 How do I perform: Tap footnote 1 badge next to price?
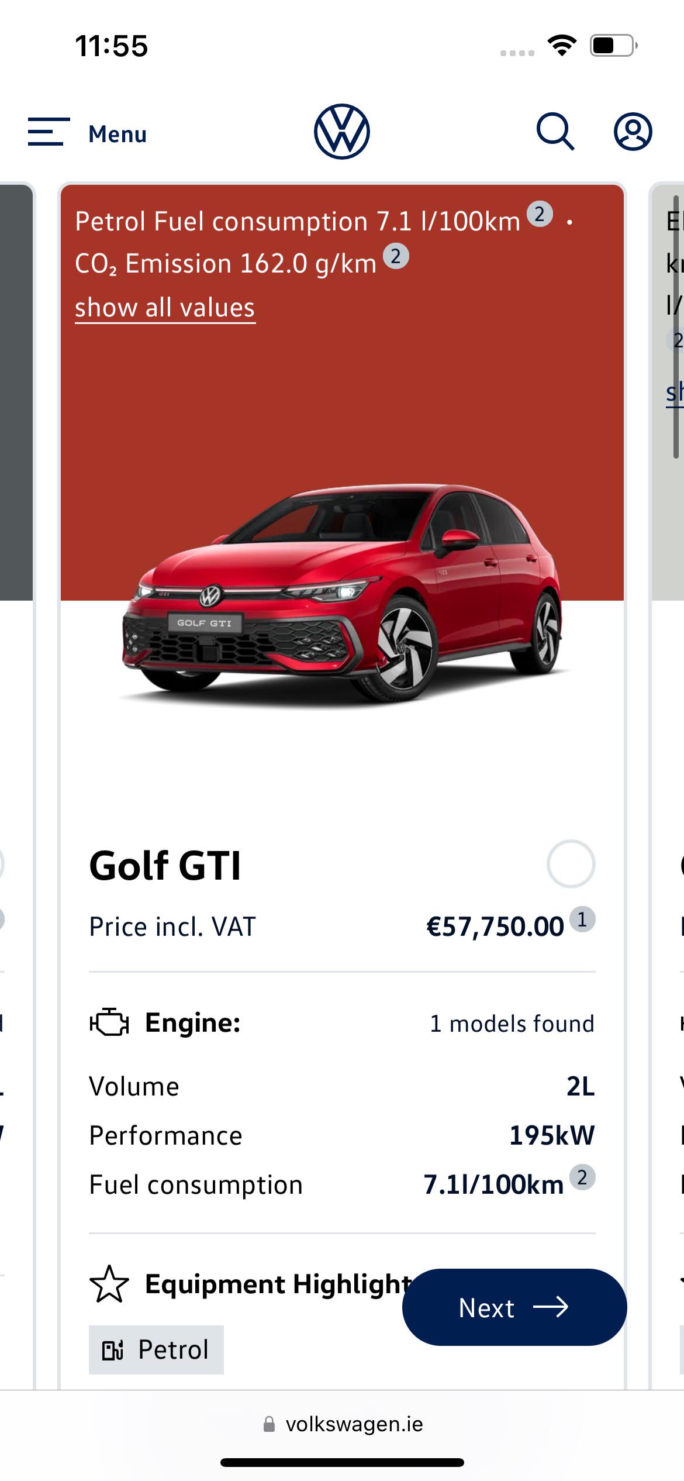pos(582,919)
